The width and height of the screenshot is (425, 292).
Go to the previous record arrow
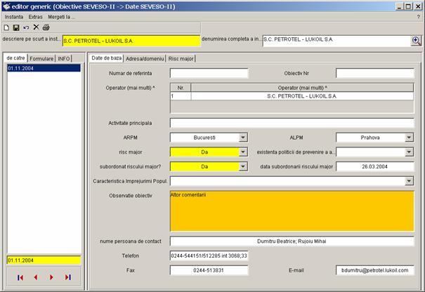[x=36, y=277]
